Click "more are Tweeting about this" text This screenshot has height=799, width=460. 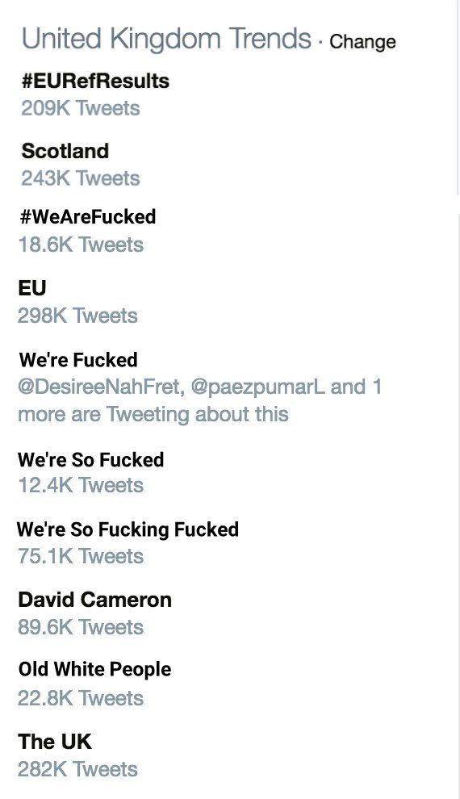(153, 414)
